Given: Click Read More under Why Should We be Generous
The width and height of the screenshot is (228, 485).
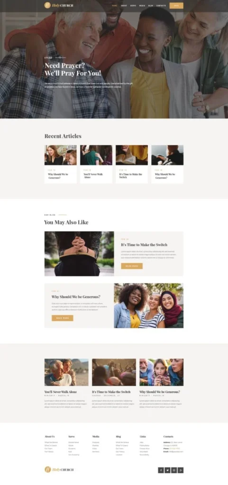Looking at the screenshot, I should [63, 318].
